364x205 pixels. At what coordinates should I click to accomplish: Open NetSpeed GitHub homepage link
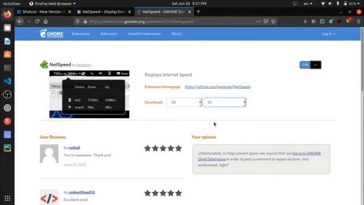pyautogui.click(x=217, y=87)
